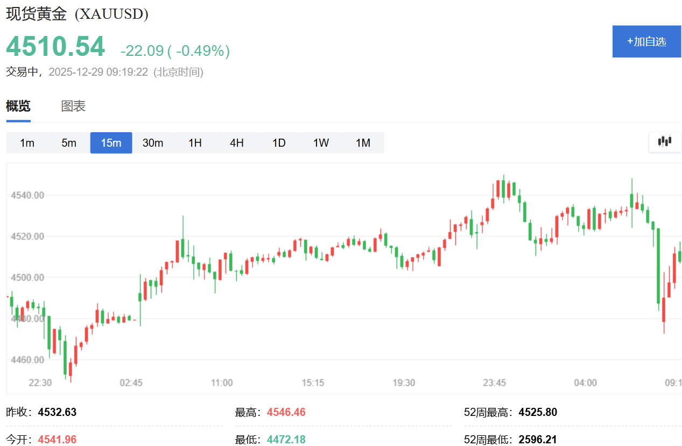The height and width of the screenshot is (446, 682).
Task: Click the 最高 4546.46 value
Action: tap(286, 412)
